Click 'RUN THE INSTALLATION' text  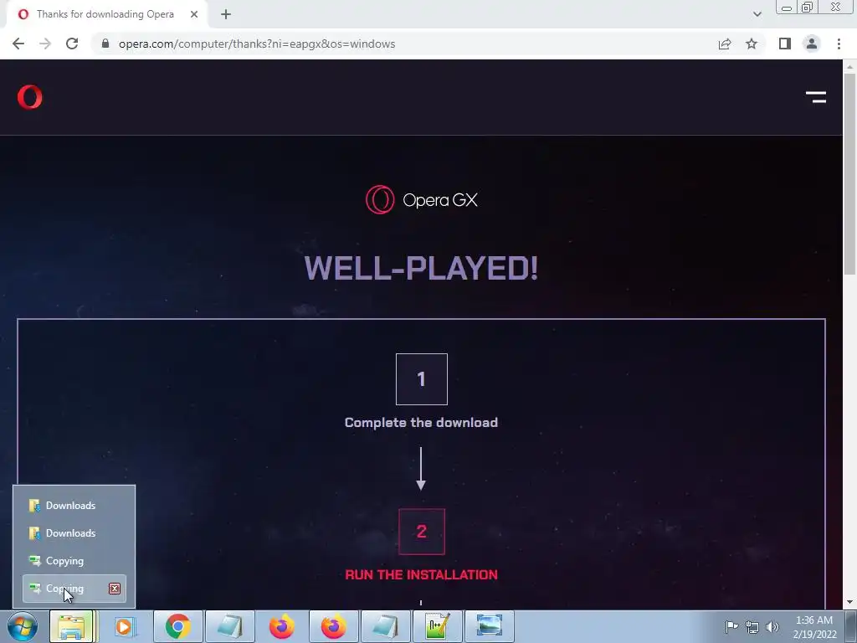click(422, 574)
